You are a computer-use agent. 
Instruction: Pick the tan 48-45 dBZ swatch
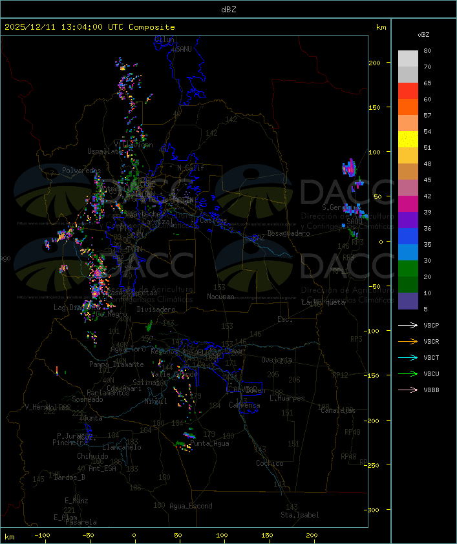pos(408,172)
